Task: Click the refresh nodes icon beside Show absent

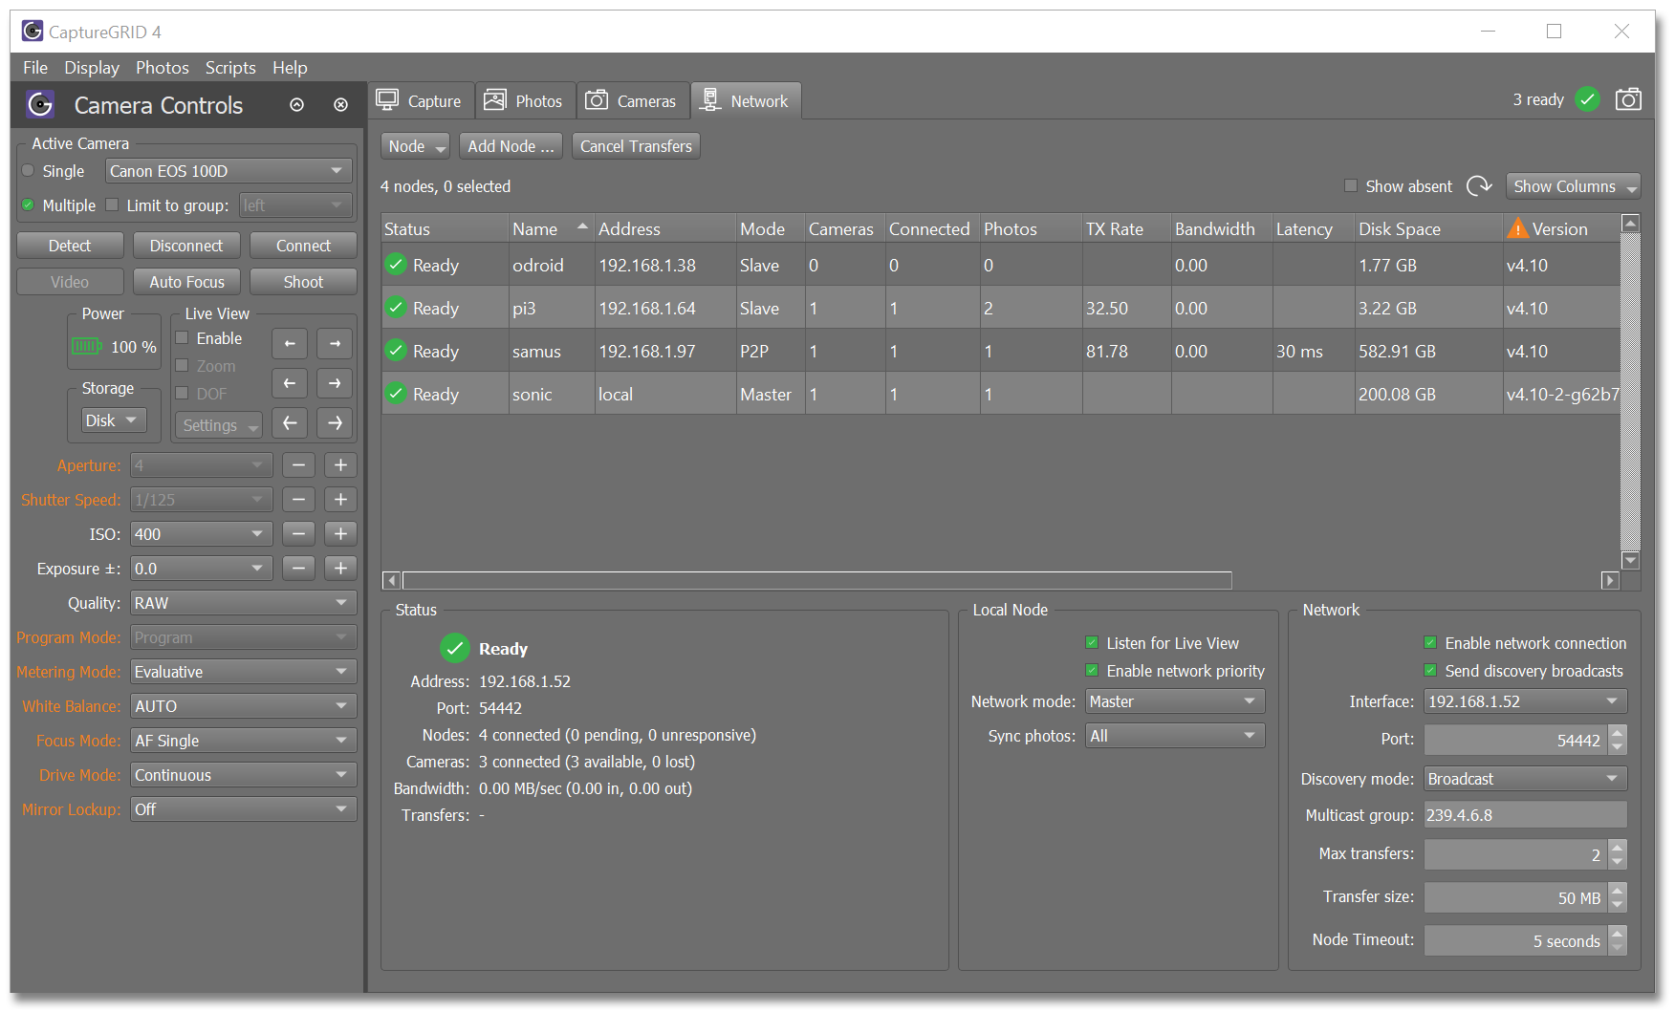Action: [1479, 186]
